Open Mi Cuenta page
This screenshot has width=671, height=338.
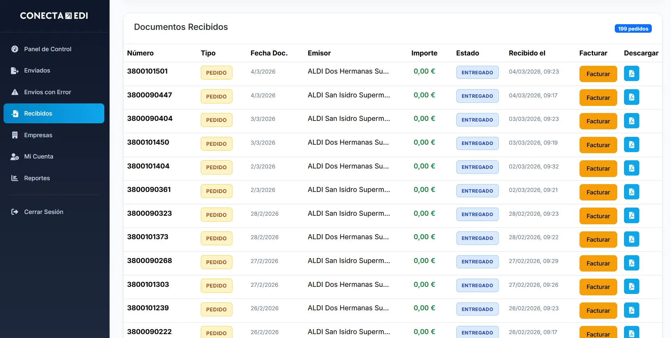coord(38,156)
